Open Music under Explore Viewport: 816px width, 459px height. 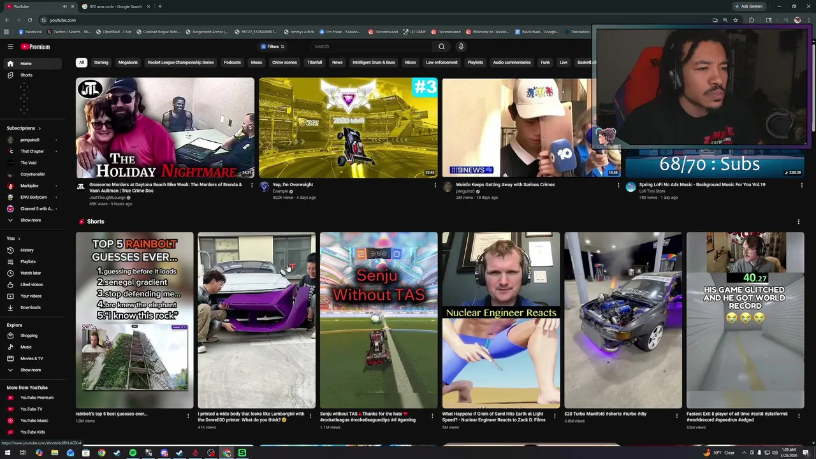click(32, 347)
